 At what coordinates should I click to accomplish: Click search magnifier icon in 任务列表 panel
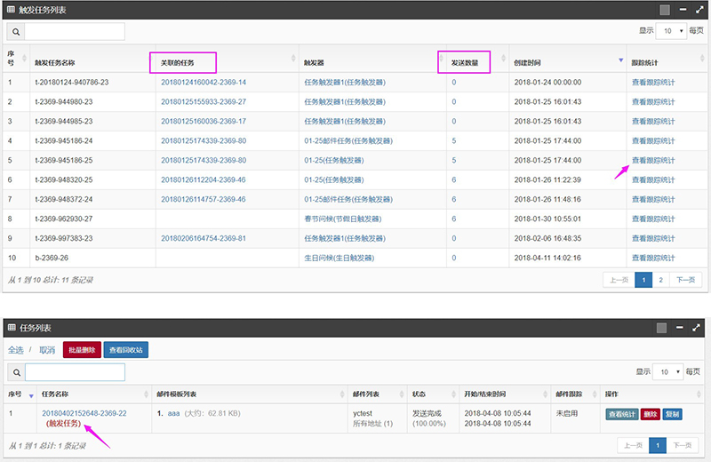coord(16,372)
